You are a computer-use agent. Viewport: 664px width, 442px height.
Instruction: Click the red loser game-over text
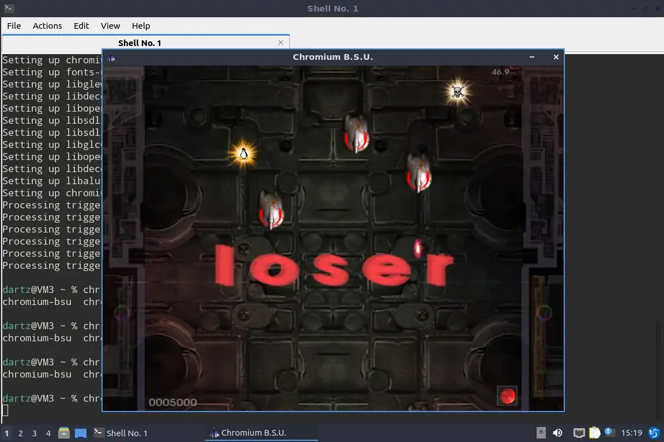click(334, 265)
